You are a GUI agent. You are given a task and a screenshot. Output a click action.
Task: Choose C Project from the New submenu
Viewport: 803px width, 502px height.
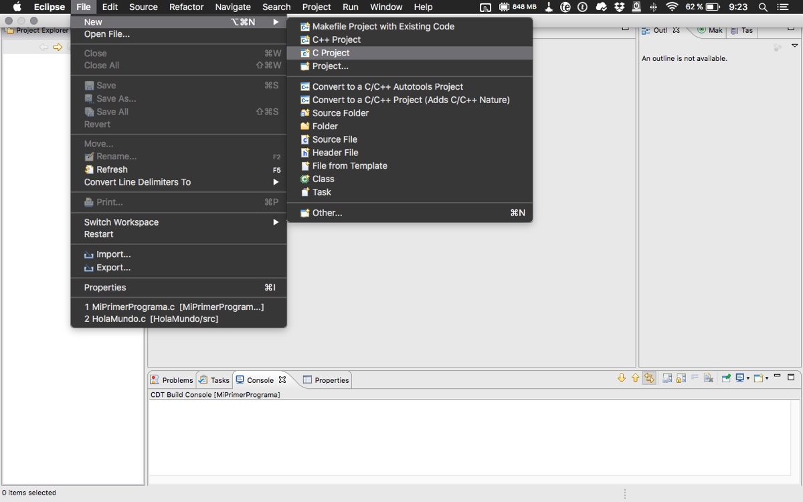pos(410,53)
